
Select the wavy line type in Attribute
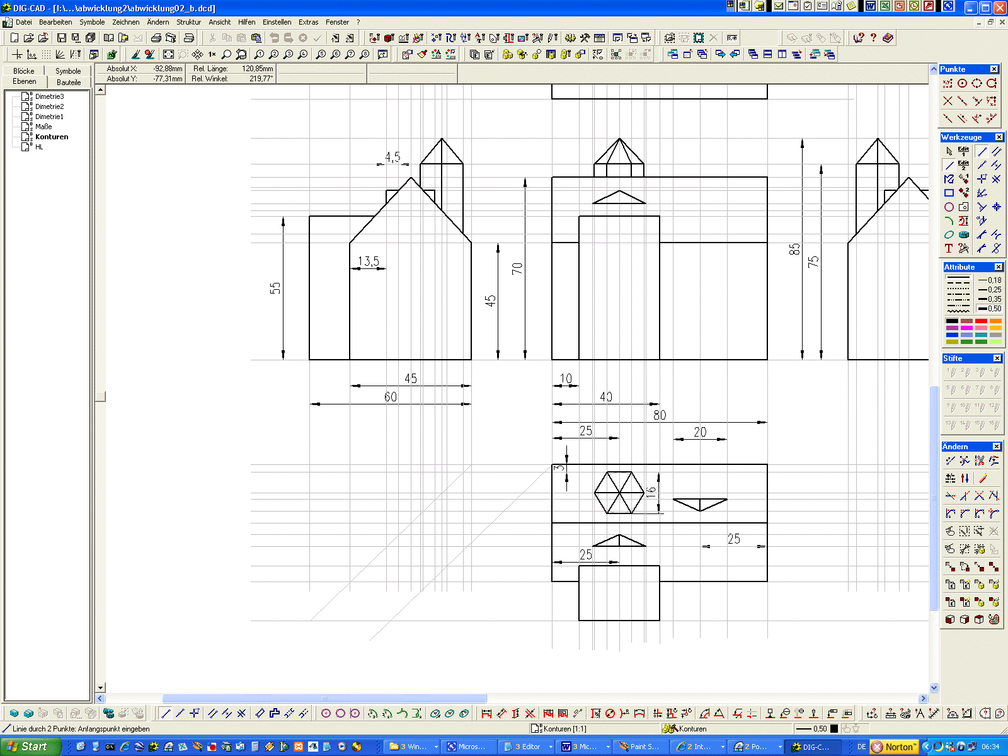point(958,311)
